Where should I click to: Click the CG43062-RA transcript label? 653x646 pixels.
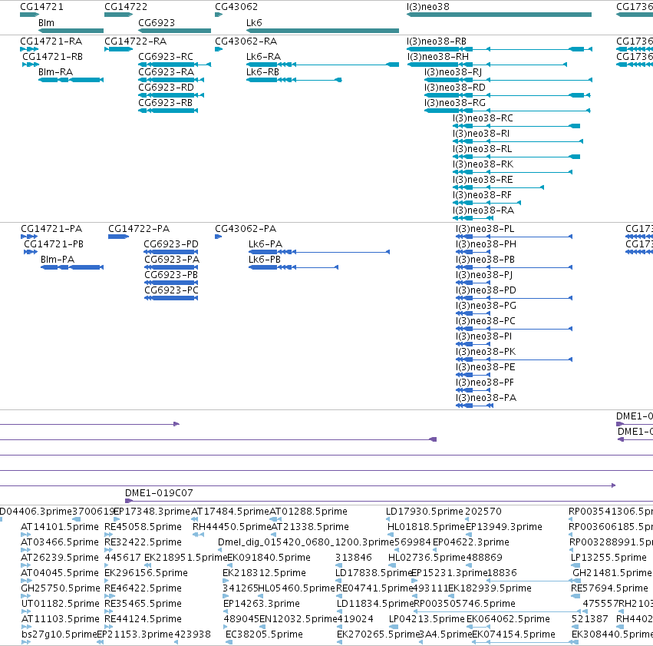(246, 41)
